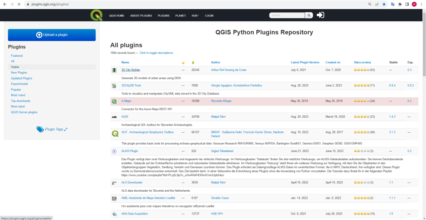Open the Chrome three-dot menu
Viewport: 426px width, 220px height.
[421, 4]
